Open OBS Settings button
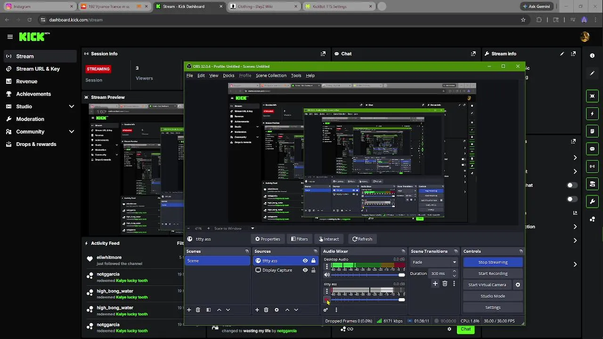The width and height of the screenshot is (603, 339). tap(493, 307)
